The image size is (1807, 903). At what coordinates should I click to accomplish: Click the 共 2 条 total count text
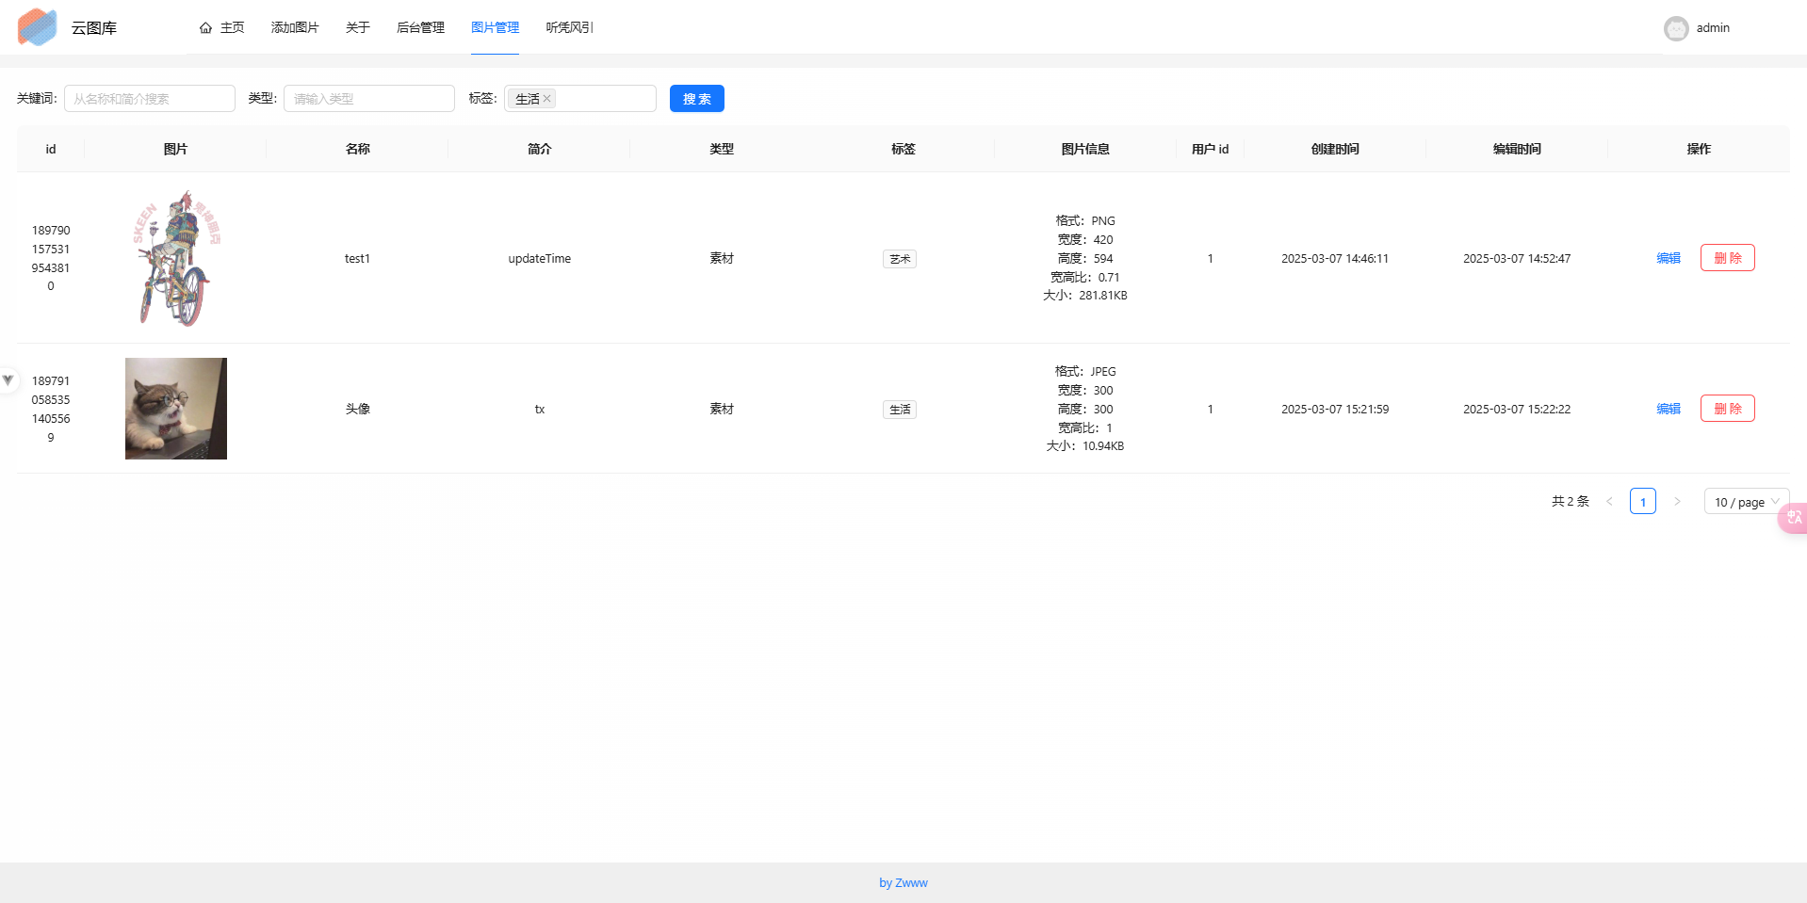tap(1571, 501)
